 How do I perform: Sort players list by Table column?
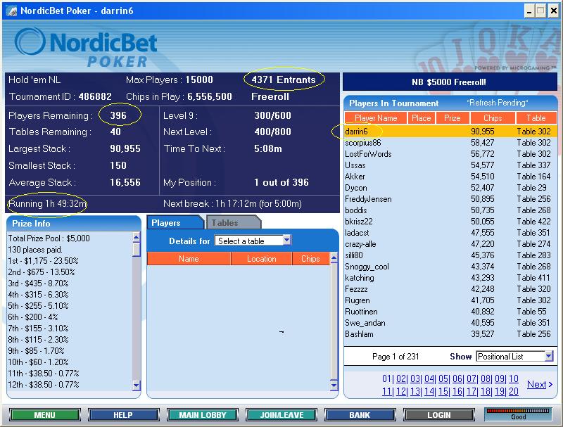536,118
